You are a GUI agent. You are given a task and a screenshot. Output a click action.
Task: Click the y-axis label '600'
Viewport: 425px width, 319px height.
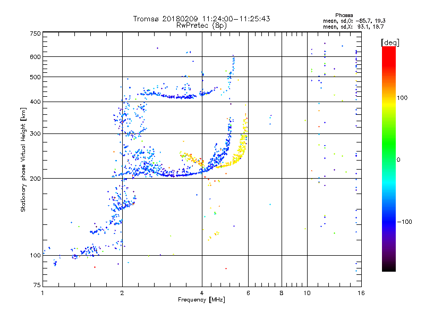pos(35,57)
